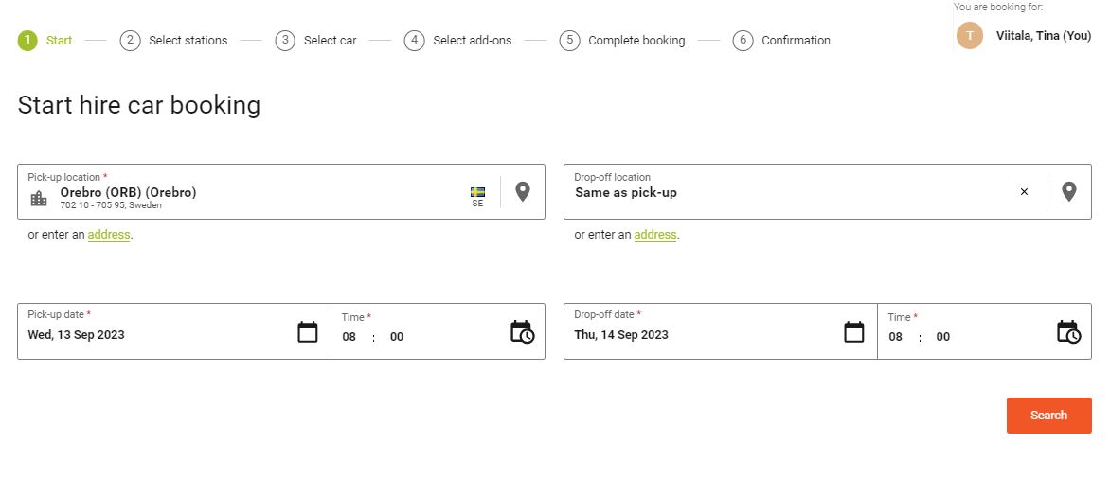Click the drop-off time hour field 08
Image resolution: width=1110 pixels, height=478 pixels.
tap(896, 337)
